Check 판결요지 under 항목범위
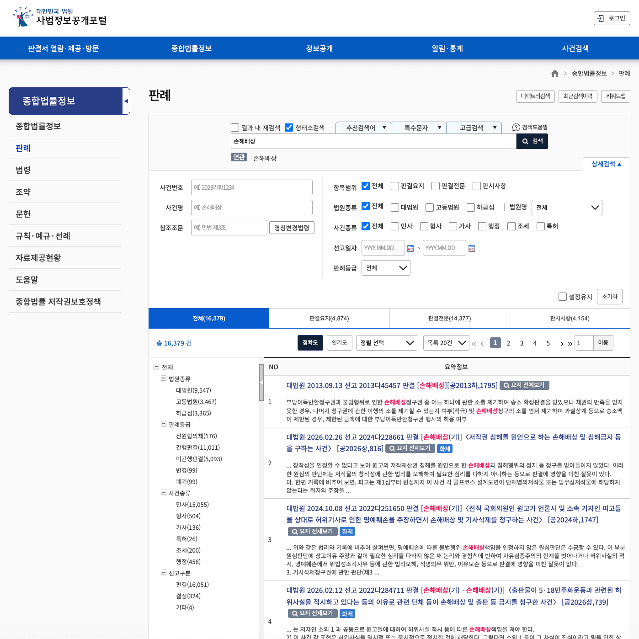 click(x=395, y=186)
